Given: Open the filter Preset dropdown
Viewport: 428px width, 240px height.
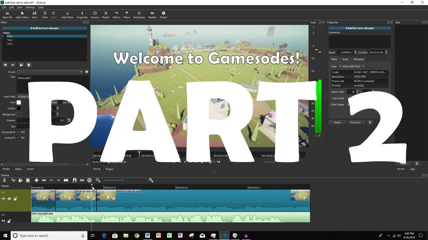Looking at the screenshot, I should coord(50,72).
